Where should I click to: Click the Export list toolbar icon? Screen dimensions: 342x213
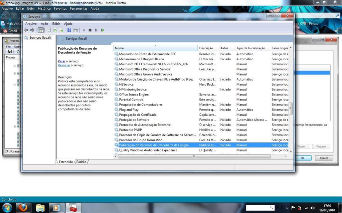tap(61, 30)
